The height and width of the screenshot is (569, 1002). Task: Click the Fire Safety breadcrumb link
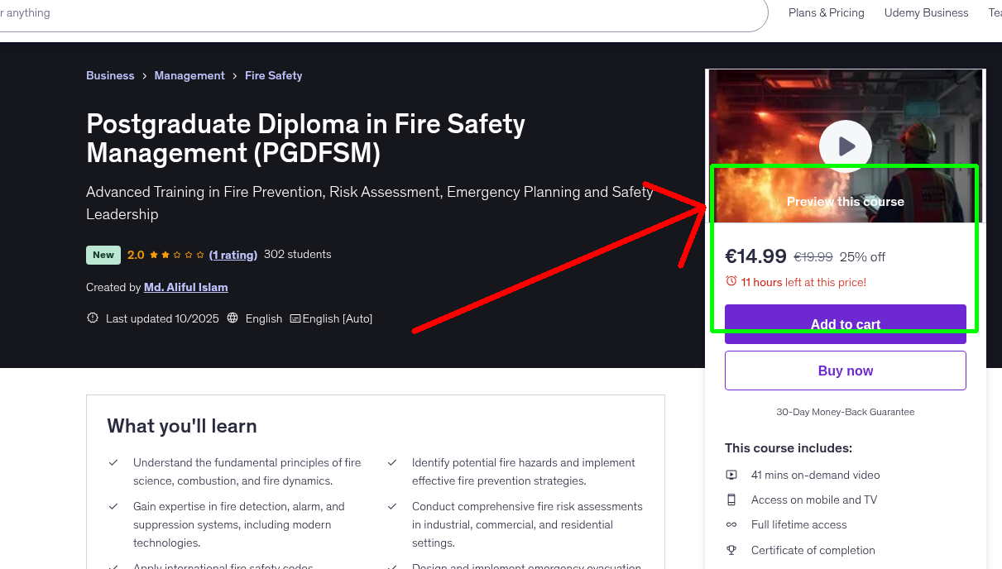pyautogui.click(x=273, y=75)
